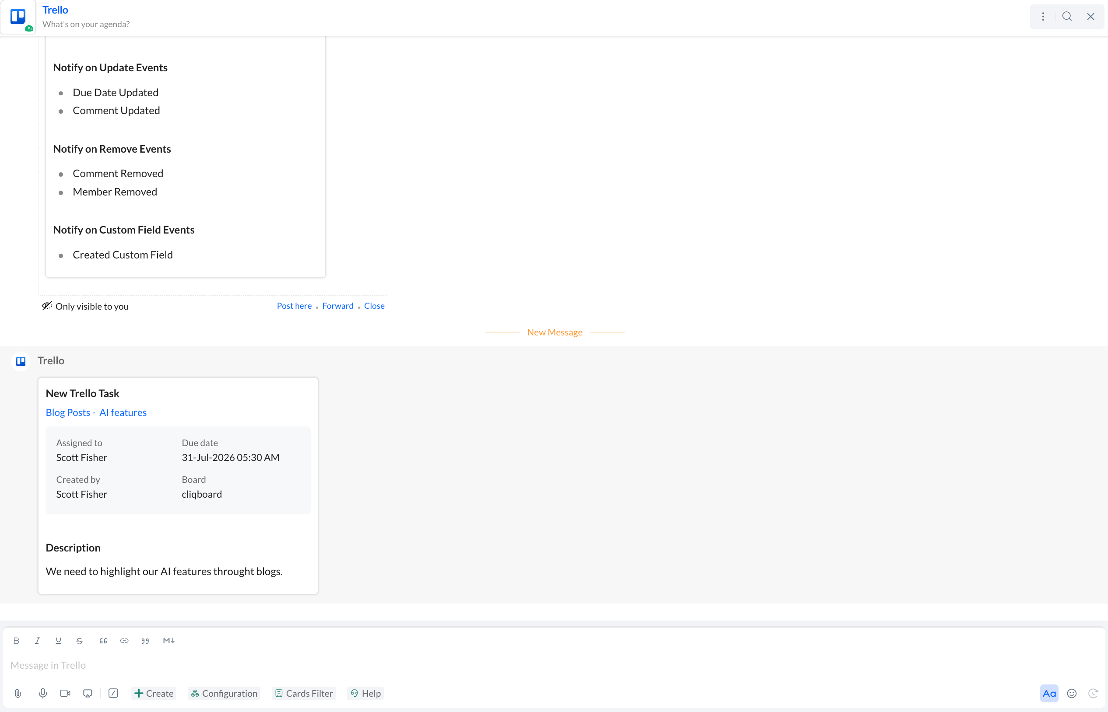The height and width of the screenshot is (712, 1108).
Task: Click the Comment Removed list item
Action: coord(118,173)
